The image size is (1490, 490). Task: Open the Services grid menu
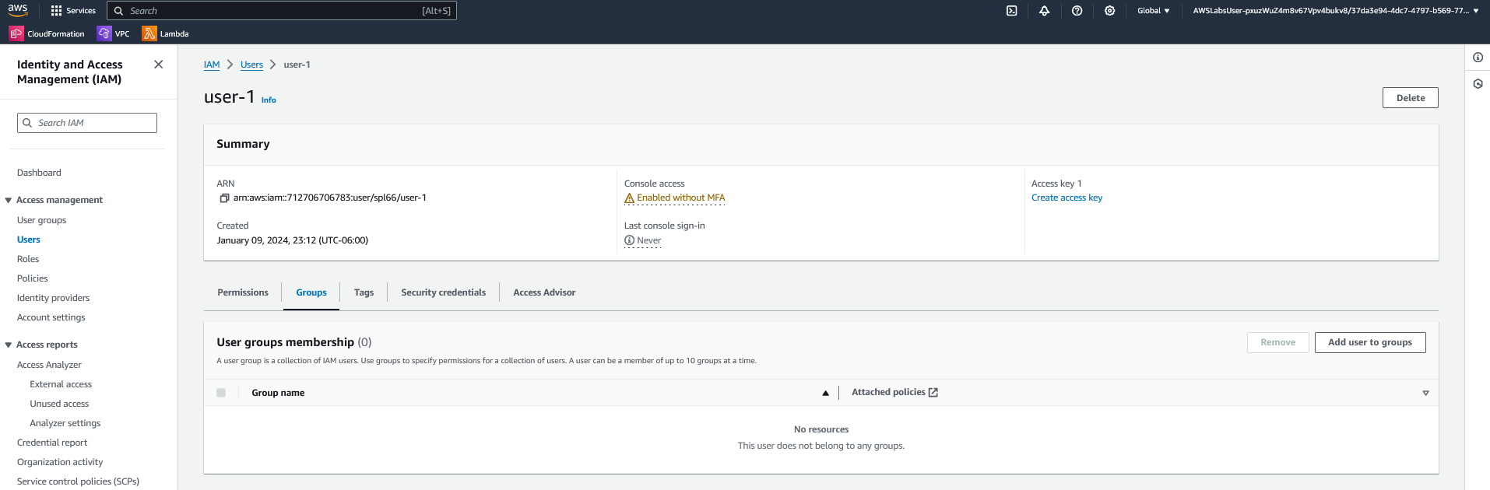coord(72,11)
